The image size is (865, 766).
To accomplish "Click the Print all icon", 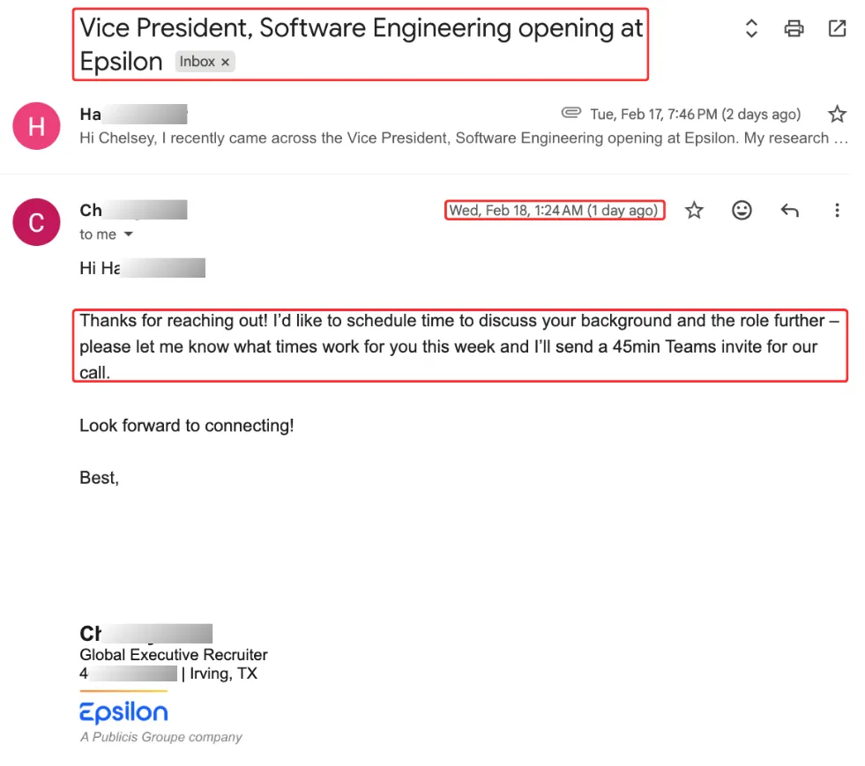I will [x=794, y=29].
